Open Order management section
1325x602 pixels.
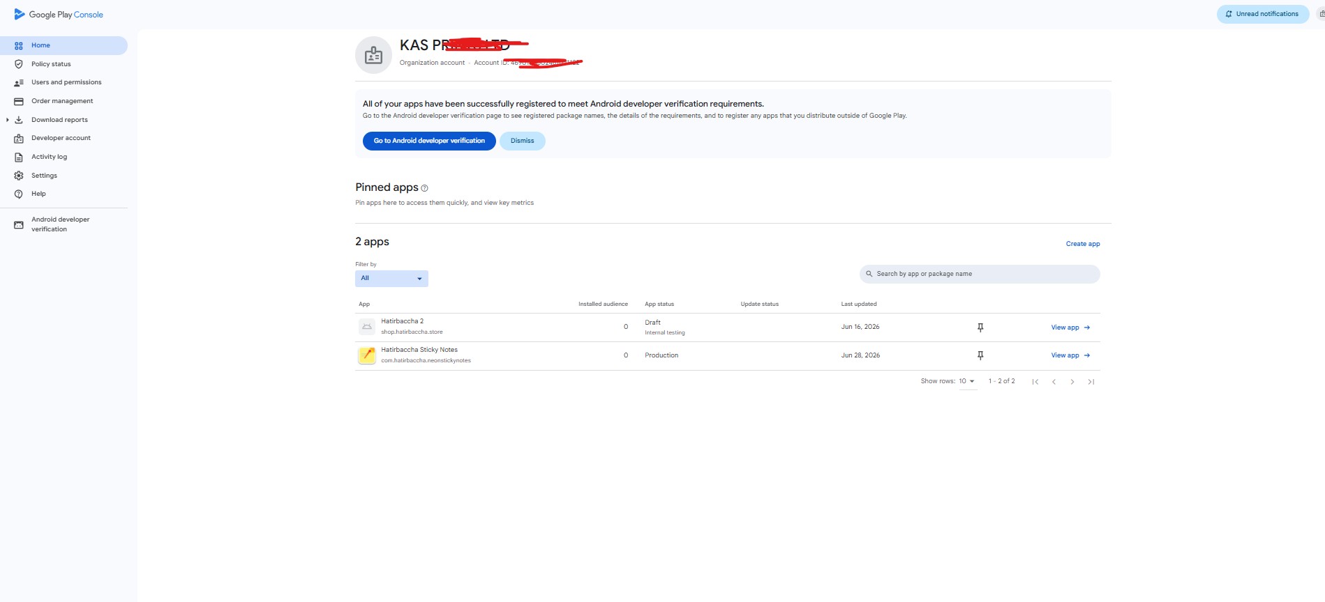[63, 101]
